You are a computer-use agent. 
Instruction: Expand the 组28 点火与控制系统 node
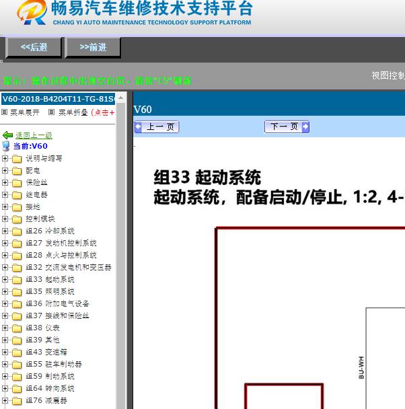coord(5,255)
